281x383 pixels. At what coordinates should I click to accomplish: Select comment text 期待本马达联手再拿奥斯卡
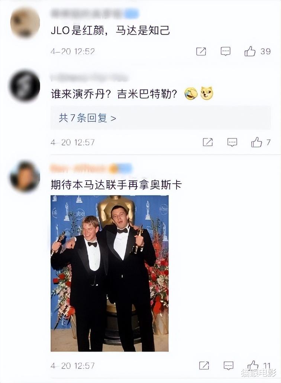point(116,185)
